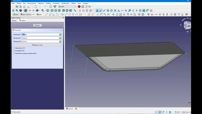Click the Fit Selection magnifier icon

click(x=17, y=10)
